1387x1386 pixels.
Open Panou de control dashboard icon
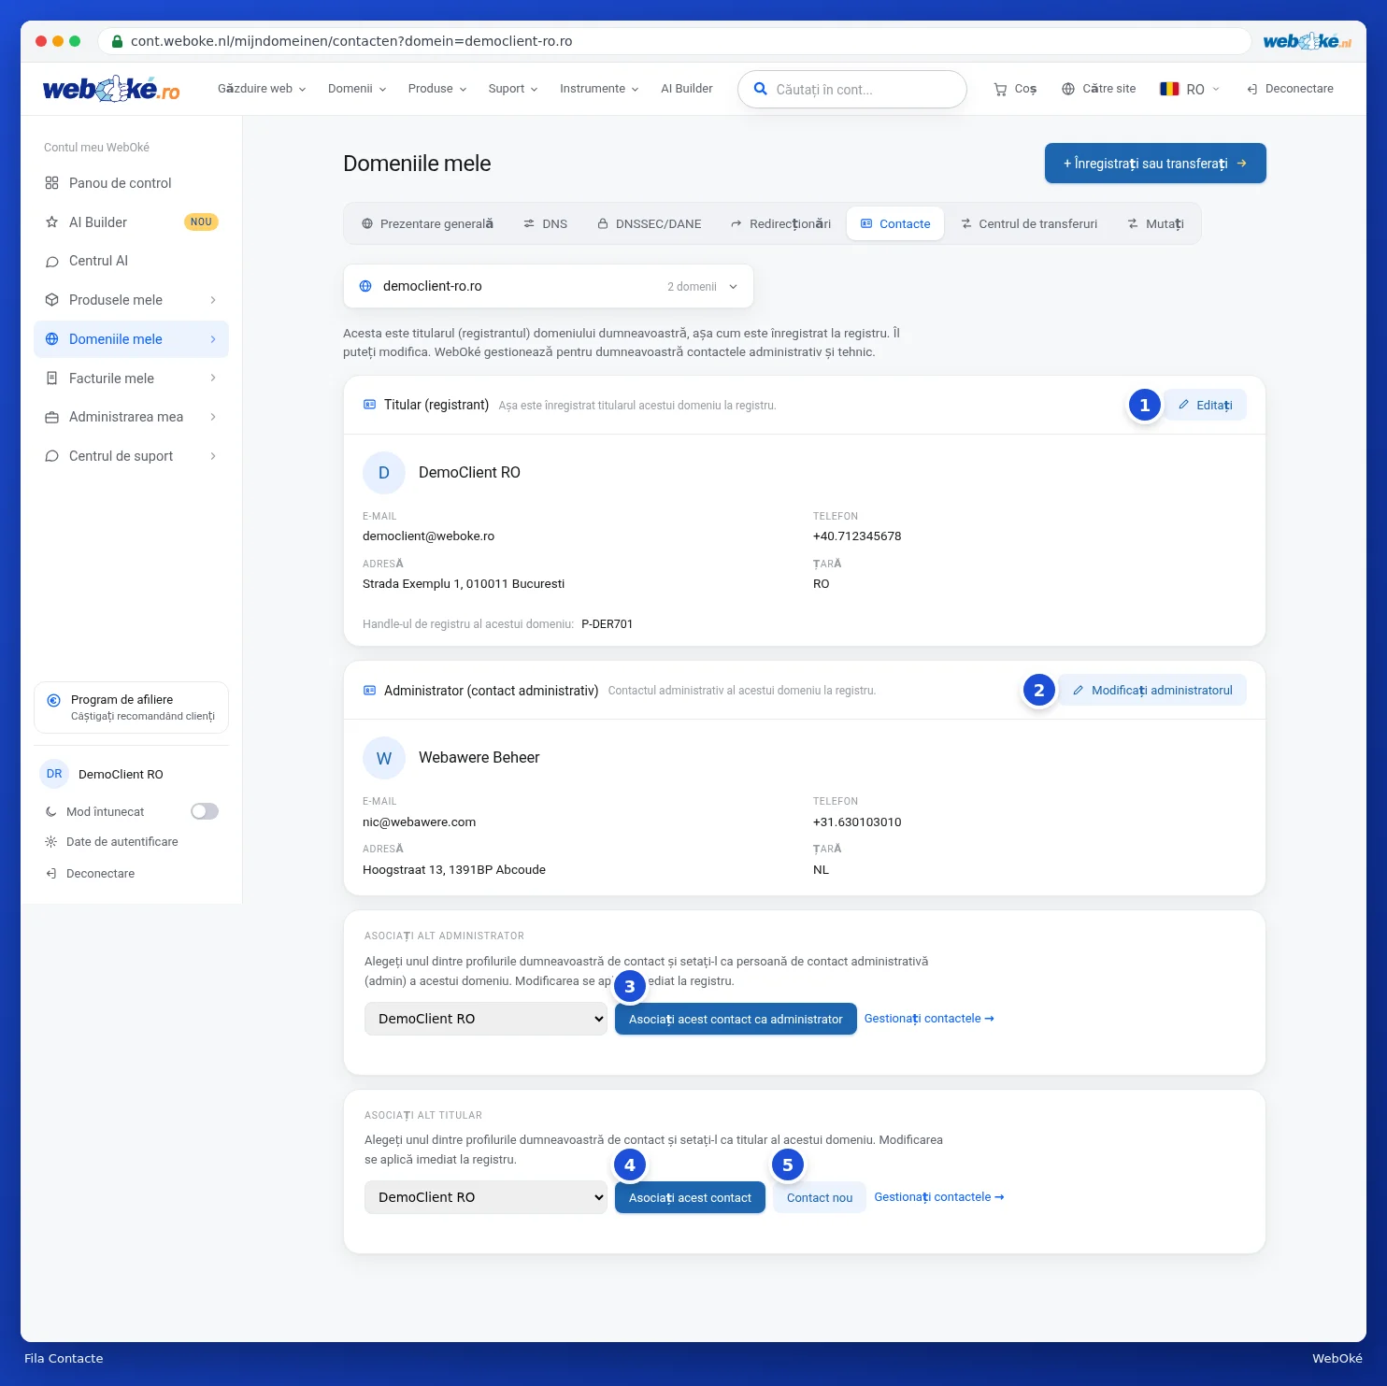52,183
